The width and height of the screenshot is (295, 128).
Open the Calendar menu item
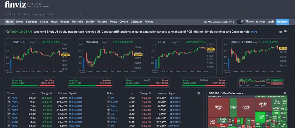coord(136,22)
